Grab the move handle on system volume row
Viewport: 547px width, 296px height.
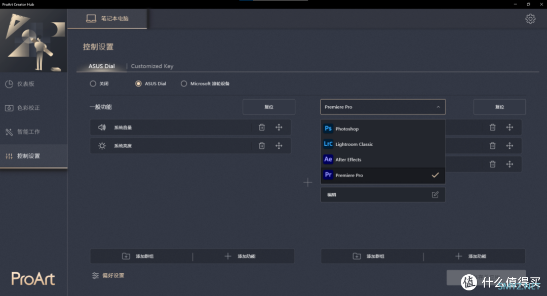click(279, 128)
